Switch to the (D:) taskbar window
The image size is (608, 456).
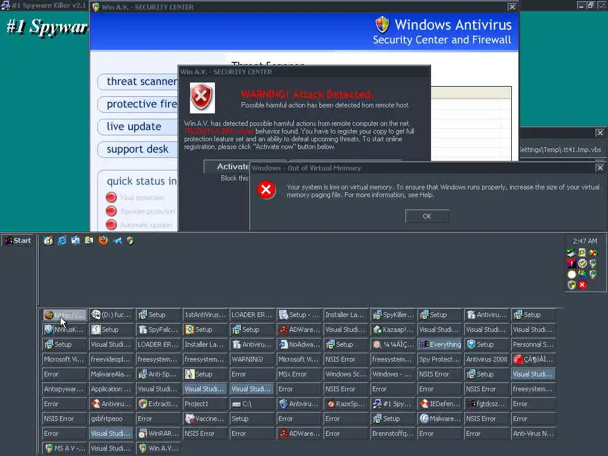(111, 315)
